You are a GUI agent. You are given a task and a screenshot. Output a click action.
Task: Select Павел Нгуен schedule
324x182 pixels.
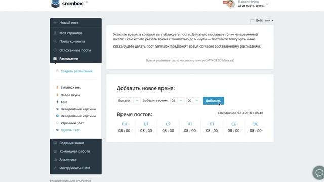[70, 95]
